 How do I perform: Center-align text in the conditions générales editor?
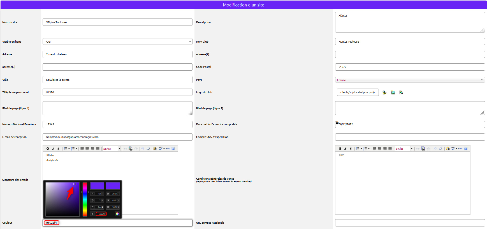coord(380,149)
